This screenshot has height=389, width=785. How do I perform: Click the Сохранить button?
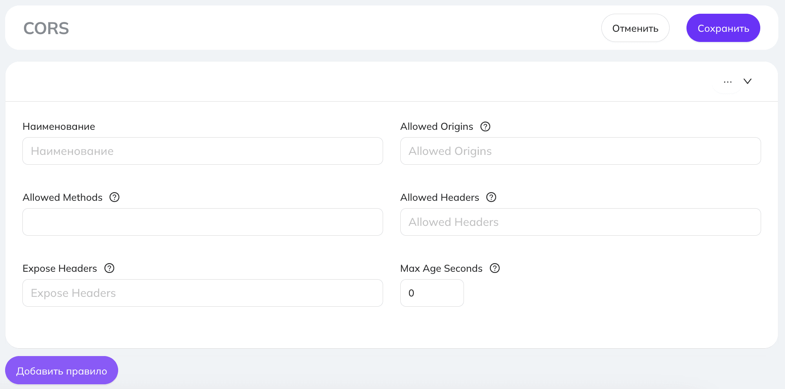coord(723,28)
